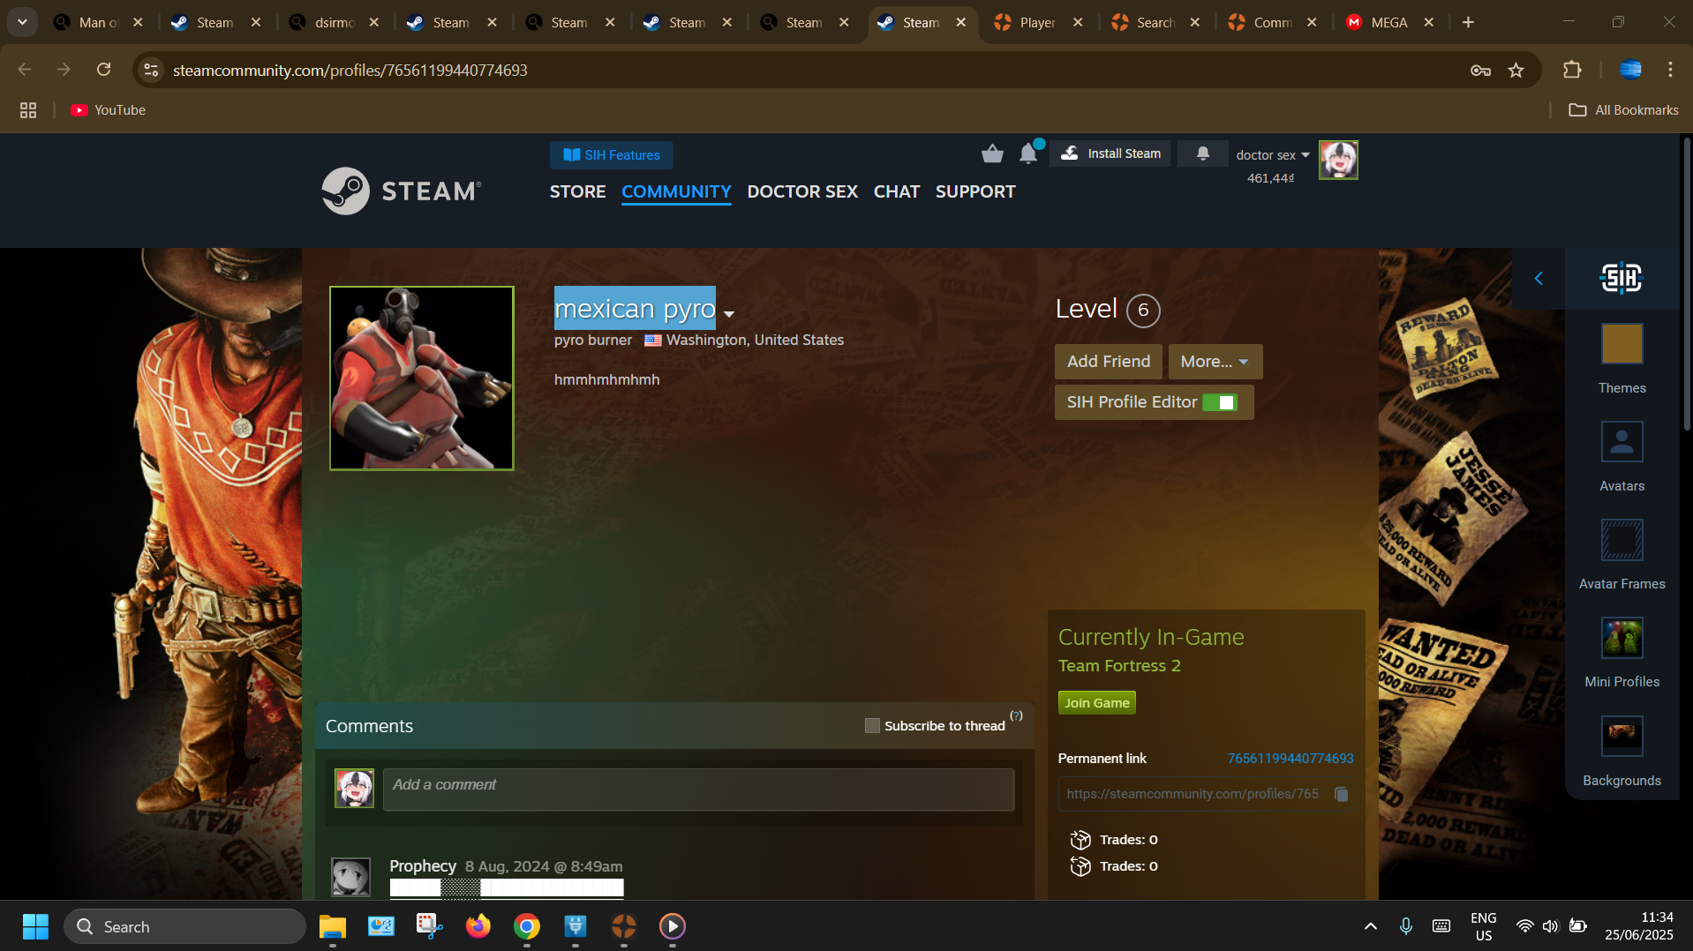1693x951 pixels.
Task: Click the Join Game button
Action: click(x=1096, y=703)
